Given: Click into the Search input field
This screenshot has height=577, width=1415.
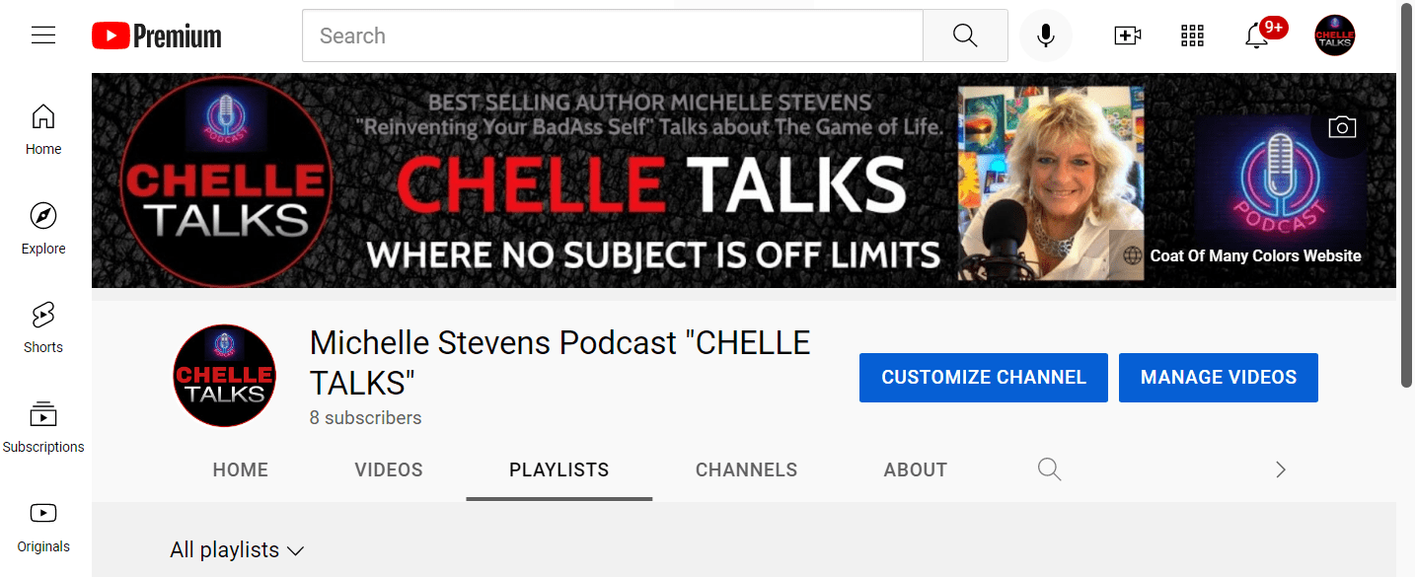Looking at the screenshot, I should click(613, 36).
